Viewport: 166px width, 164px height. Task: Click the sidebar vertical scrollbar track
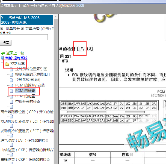tap(56, 91)
